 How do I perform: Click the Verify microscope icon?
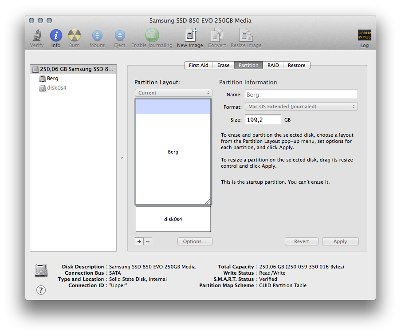(37, 35)
